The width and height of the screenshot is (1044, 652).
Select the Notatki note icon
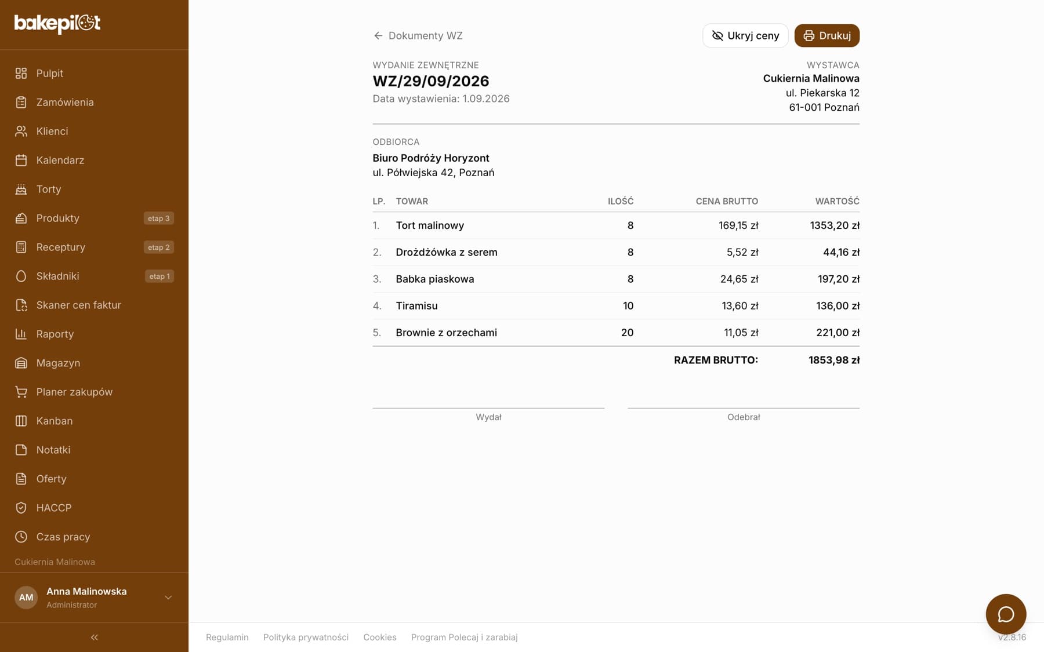click(21, 450)
